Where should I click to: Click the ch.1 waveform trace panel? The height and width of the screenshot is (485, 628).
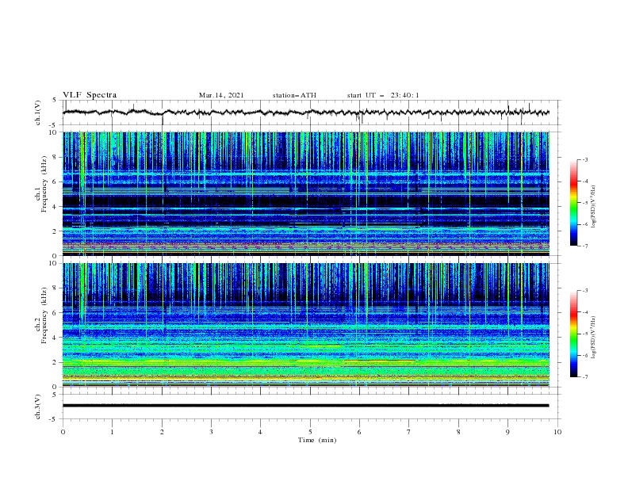tap(312, 113)
